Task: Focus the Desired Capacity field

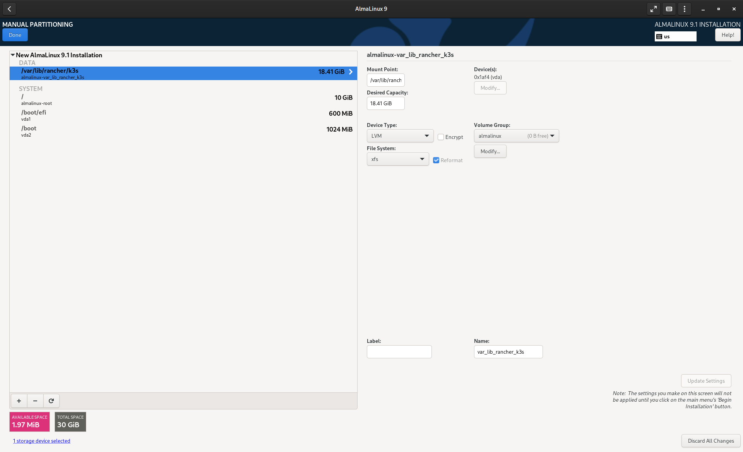Action: [x=385, y=103]
